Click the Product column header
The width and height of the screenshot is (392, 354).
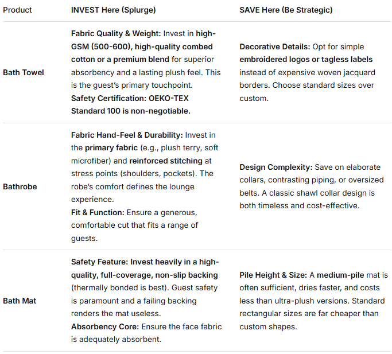click(x=17, y=10)
